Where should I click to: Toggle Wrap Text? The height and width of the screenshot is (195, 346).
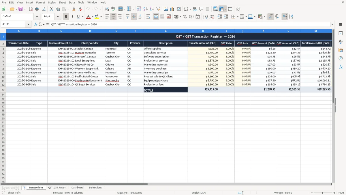pyautogui.click(x=148, y=17)
